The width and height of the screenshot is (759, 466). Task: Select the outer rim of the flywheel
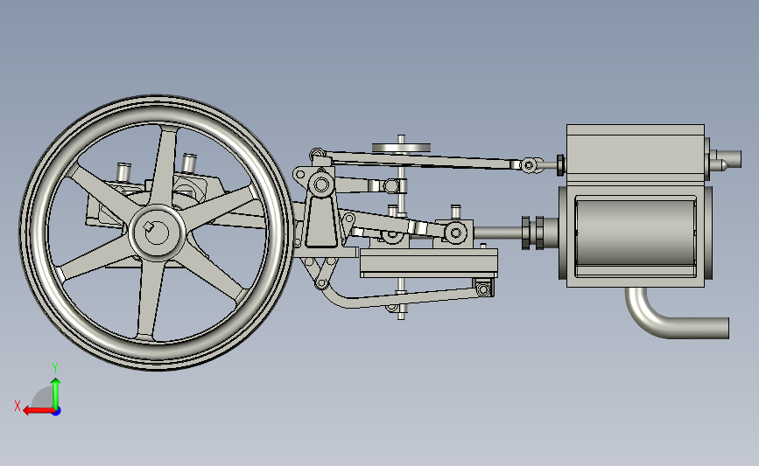(157, 233)
